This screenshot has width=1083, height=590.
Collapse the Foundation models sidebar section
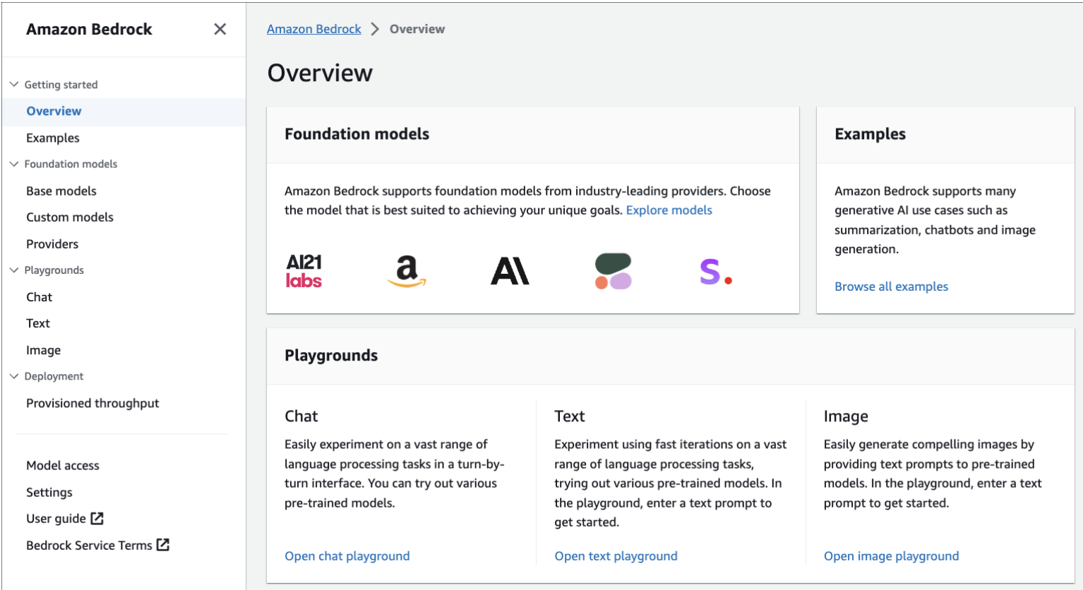coord(14,164)
